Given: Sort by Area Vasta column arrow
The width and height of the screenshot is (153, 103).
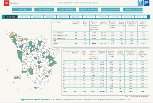Looking at the screenshot, I should tap(54, 31).
